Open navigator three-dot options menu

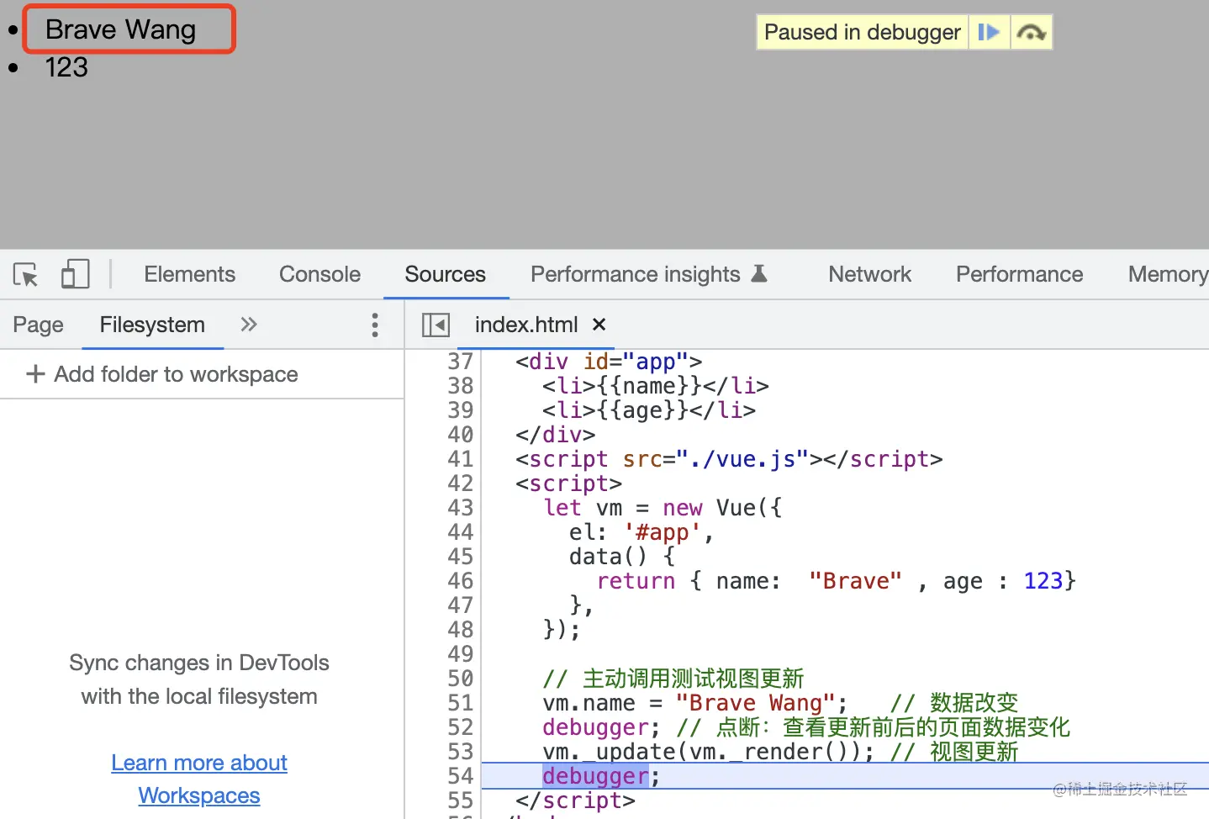(x=375, y=325)
